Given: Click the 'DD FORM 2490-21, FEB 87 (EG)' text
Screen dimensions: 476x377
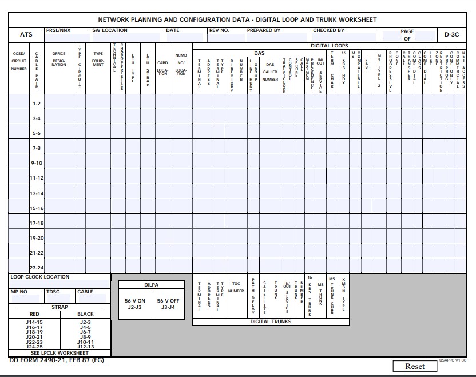Looking at the screenshot, I should point(57,360).
